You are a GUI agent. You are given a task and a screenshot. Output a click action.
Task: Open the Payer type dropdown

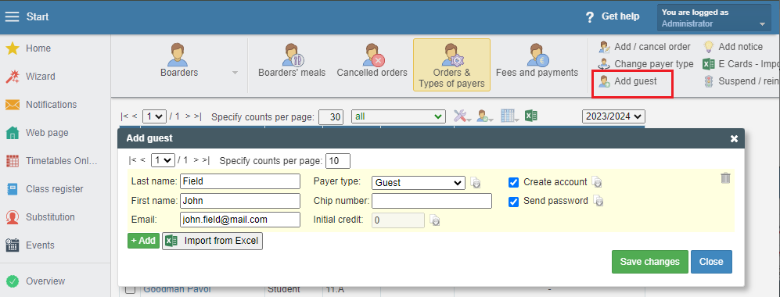point(419,183)
